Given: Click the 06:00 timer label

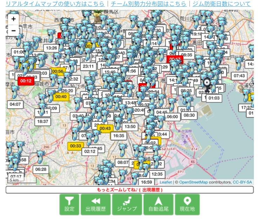Looking at the screenshot, I should [x=172, y=117].
